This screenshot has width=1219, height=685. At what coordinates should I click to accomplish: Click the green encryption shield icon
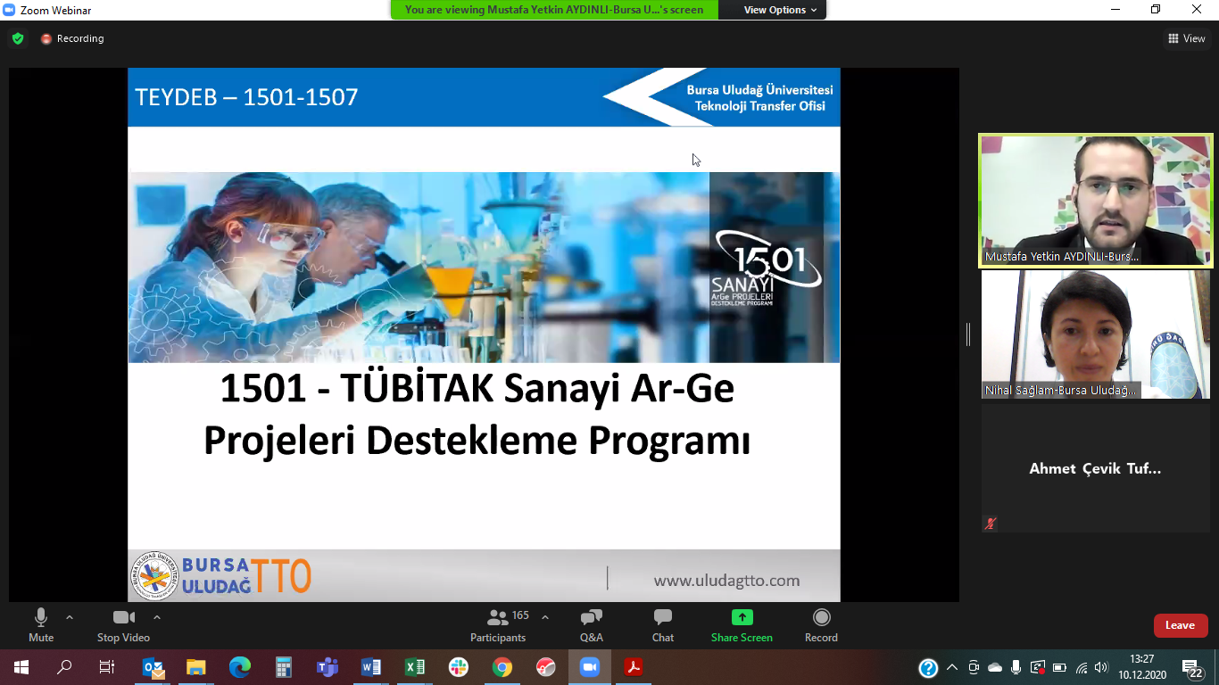pyautogui.click(x=18, y=38)
